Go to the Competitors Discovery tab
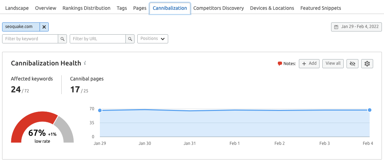384x162 pixels. [218, 8]
